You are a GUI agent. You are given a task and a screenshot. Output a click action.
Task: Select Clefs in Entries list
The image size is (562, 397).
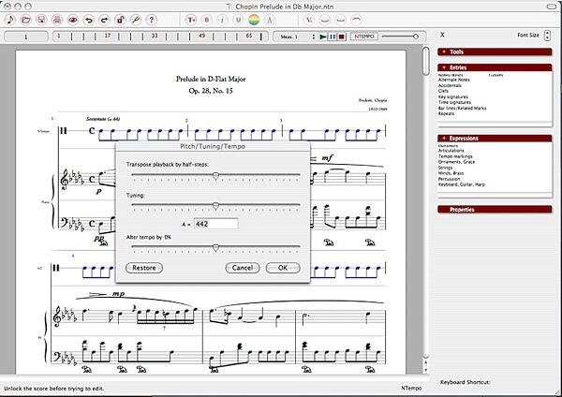[443, 91]
